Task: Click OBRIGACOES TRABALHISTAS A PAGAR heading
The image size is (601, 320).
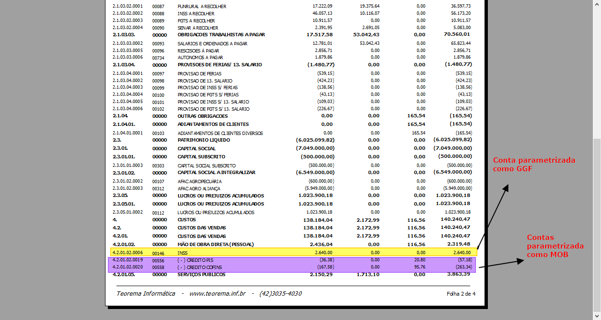Action: coord(221,35)
